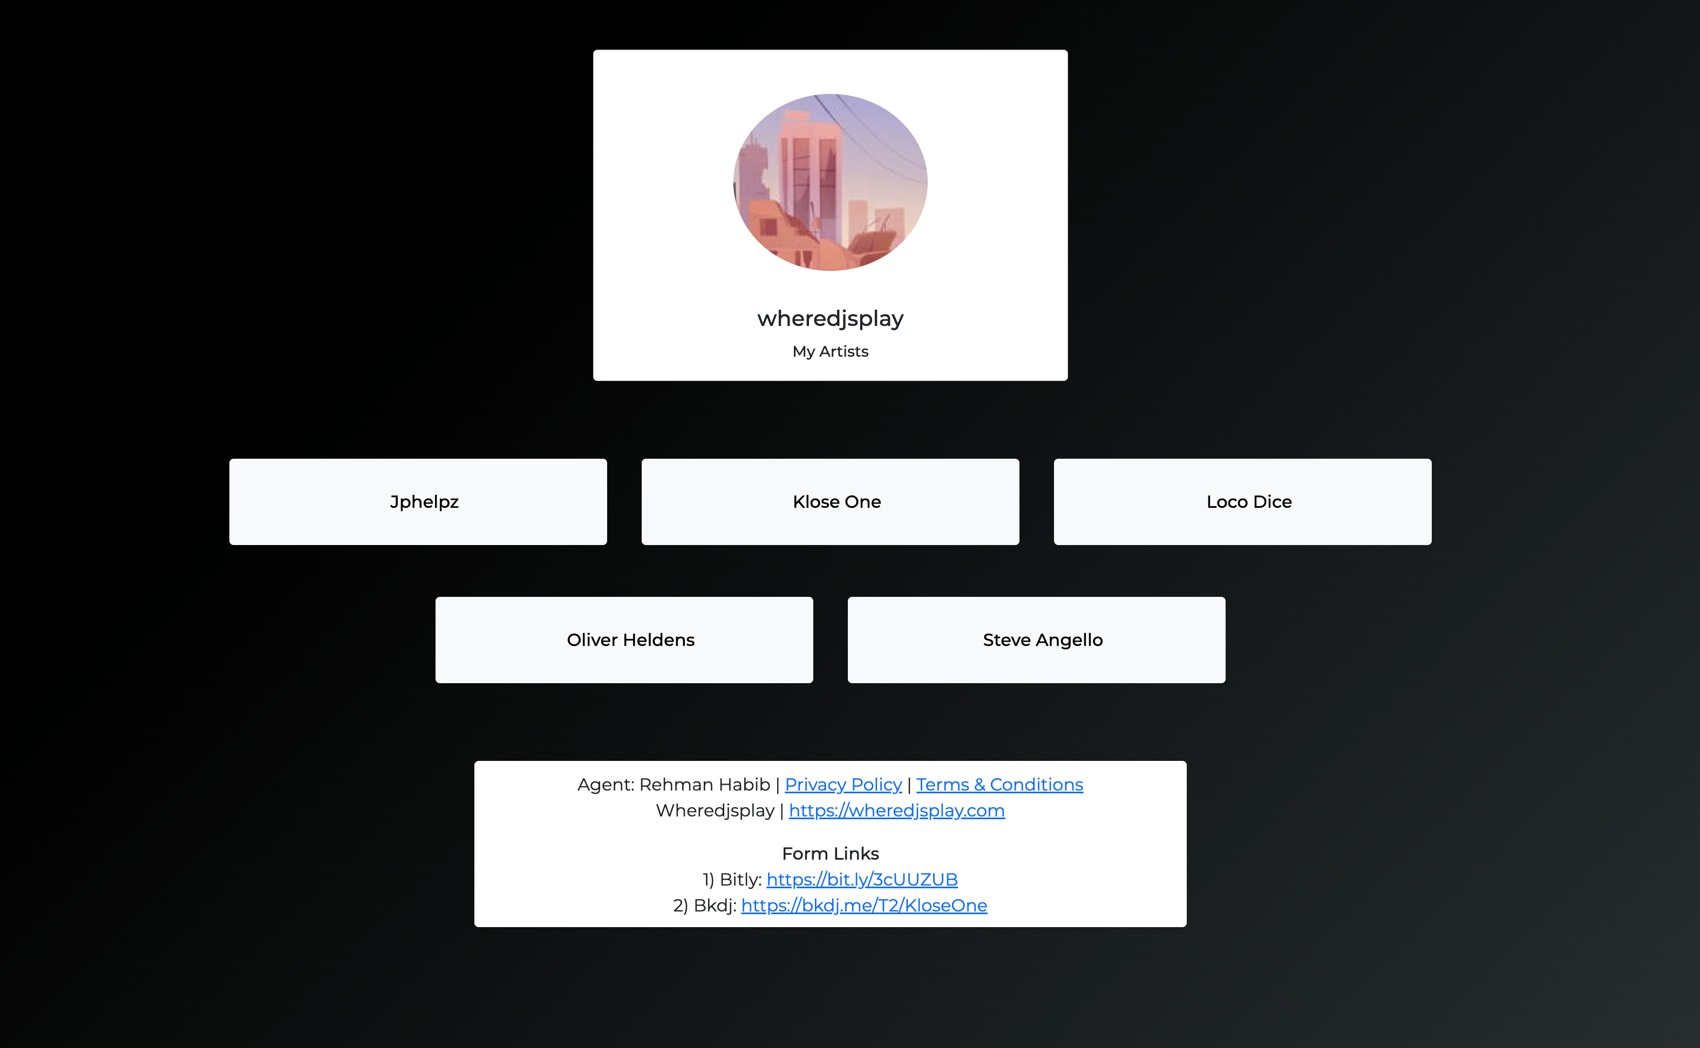Viewport: 1700px width, 1048px height.
Task: Choose the Oliver Heldens artist button
Action: [624, 639]
